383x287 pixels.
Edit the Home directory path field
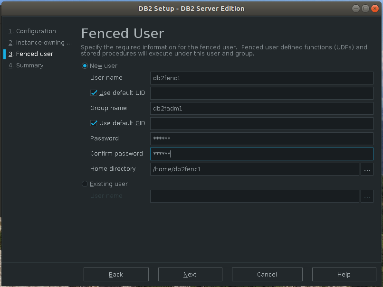pyautogui.click(x=254, y=169)
